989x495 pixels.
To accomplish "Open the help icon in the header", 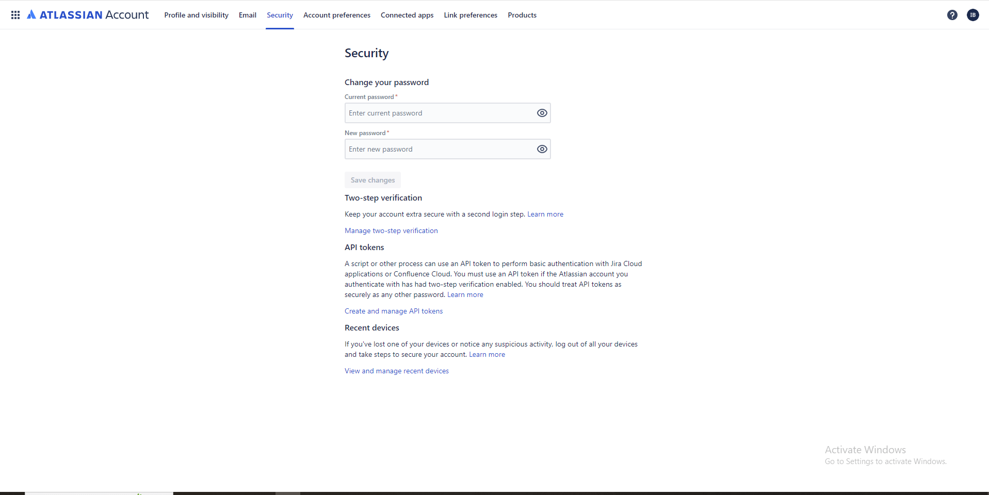I will [952, 15].
